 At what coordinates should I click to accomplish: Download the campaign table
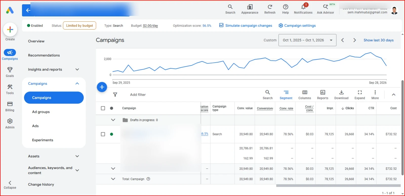(341, 95)
